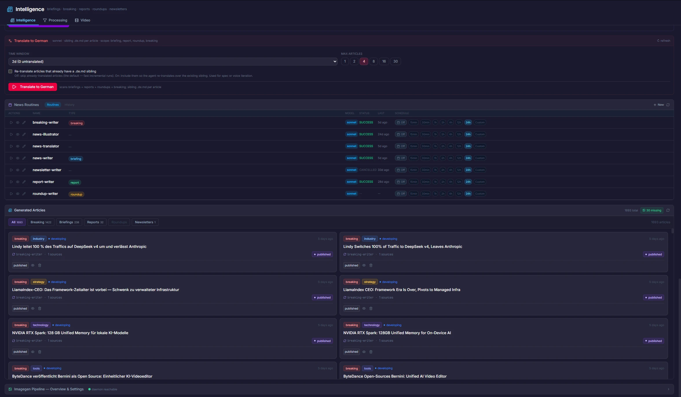
Task: View the news-translator routine details
Action: point(18,146)
